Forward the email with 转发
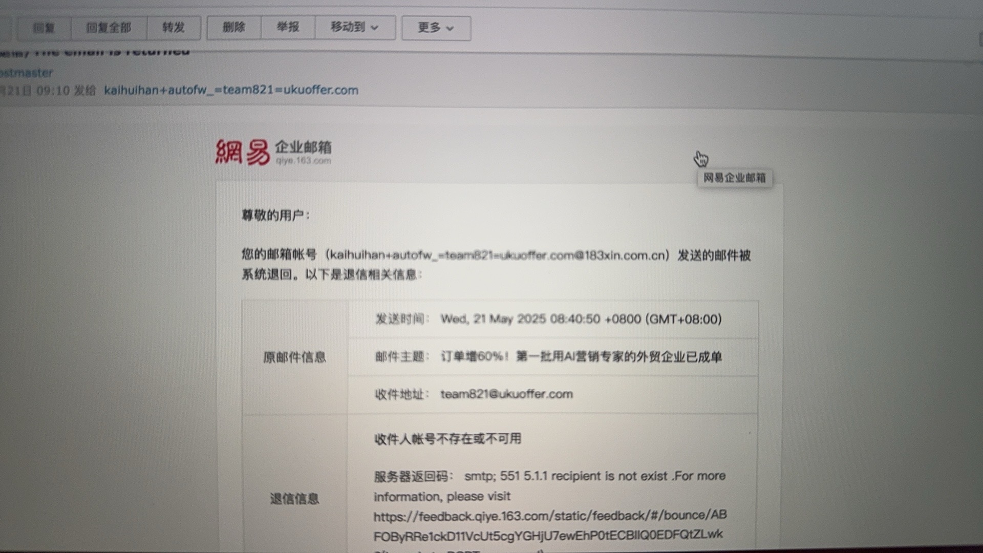This screenshot has width=983, height=553. point(173,28)
